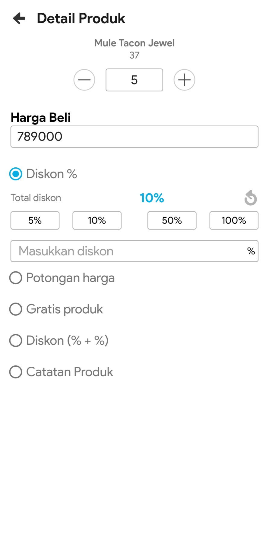Image resolution: width=269 pixels, height=553 pixels.
Task: Set discount to the 50% preset
Action: click(x=172, y=220)
